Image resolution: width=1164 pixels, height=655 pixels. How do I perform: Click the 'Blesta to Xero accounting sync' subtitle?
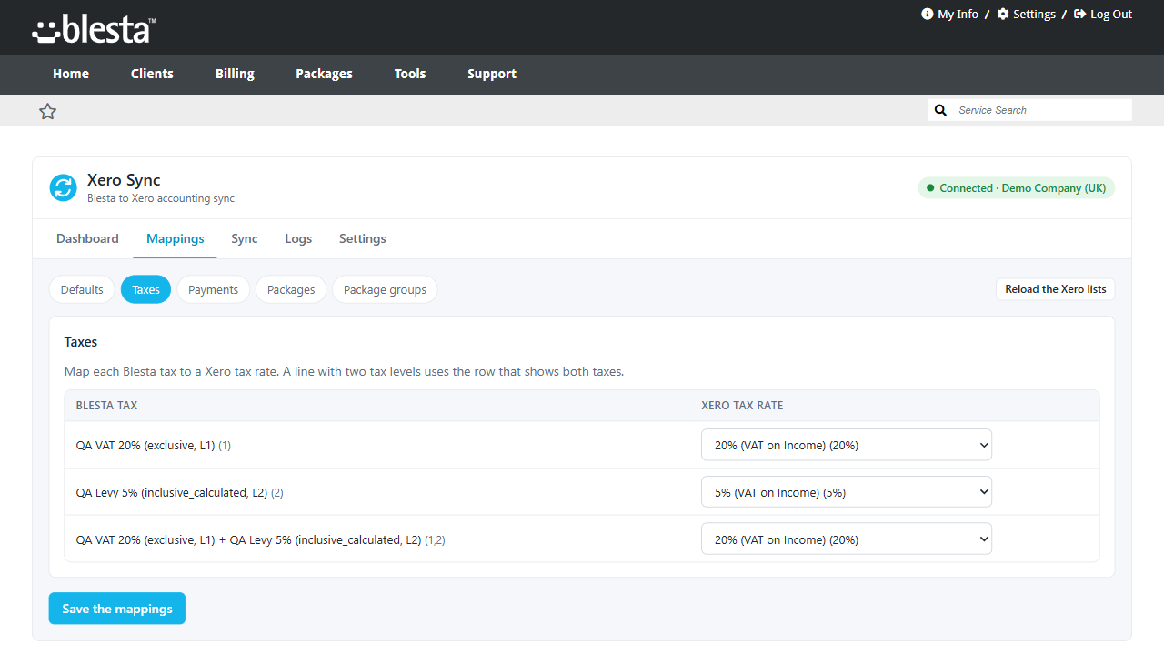(161, 198)
